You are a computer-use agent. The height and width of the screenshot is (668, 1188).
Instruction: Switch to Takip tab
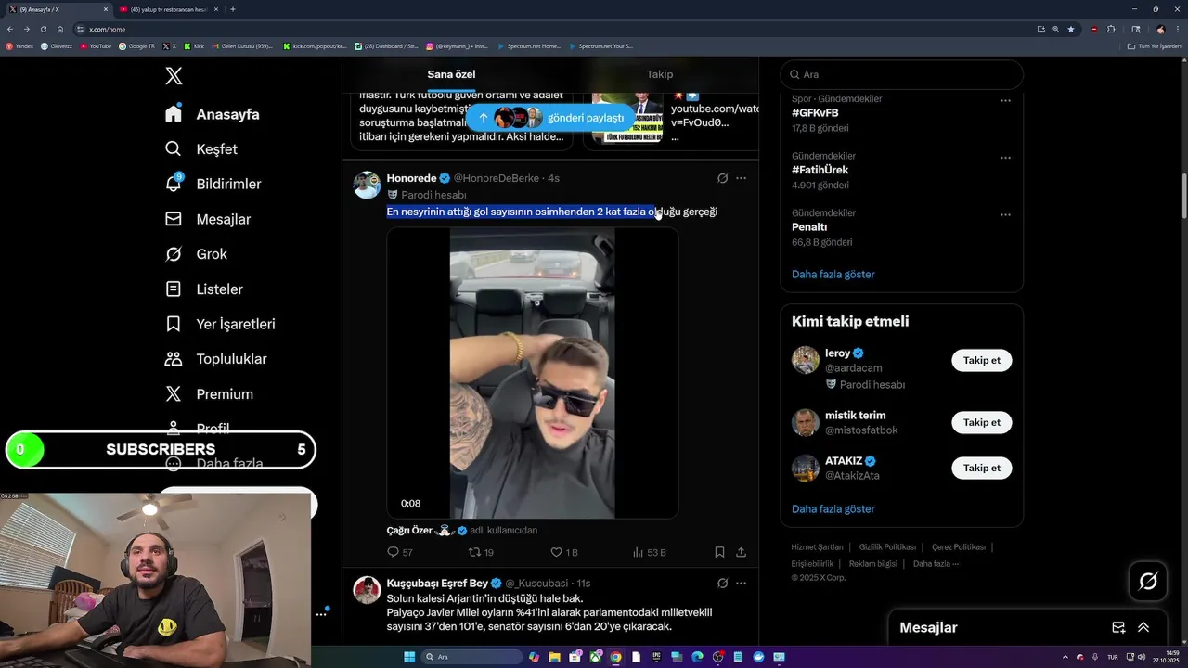pos(660,74)
